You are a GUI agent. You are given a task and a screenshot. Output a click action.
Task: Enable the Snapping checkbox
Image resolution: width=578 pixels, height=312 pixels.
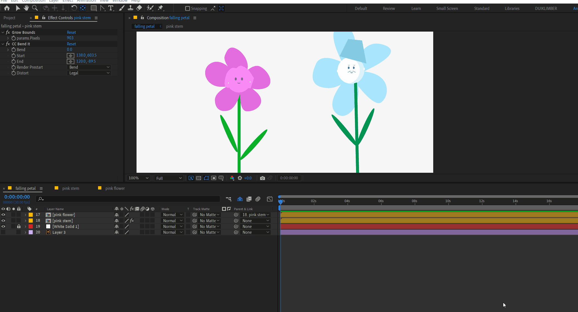[188, 9]
